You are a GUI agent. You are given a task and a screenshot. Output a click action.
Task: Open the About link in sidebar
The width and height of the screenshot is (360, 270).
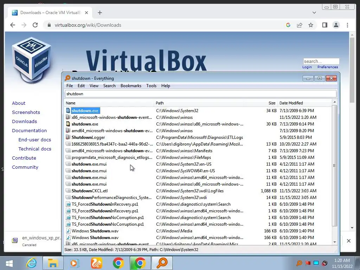19,103
